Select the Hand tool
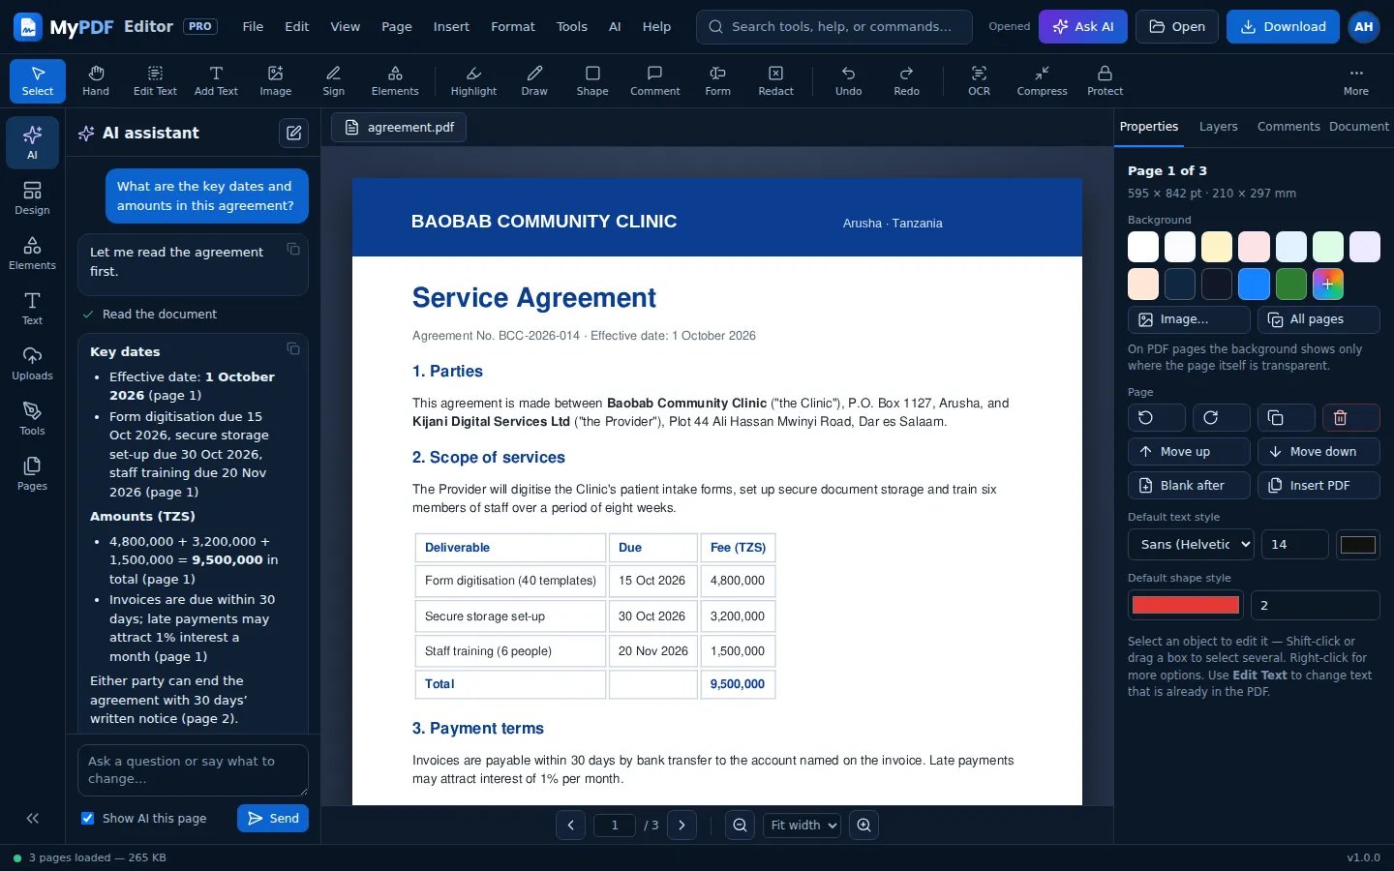 (x=96, y=81)
